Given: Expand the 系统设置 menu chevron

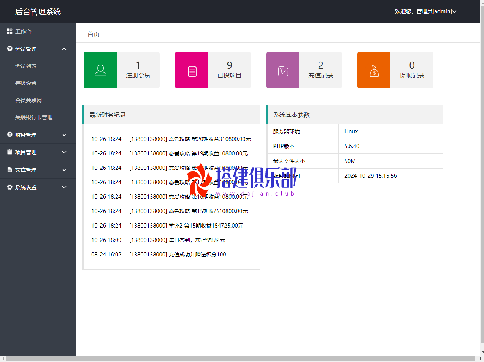Looking at the screenshot, I should click(x=64, y=187).
